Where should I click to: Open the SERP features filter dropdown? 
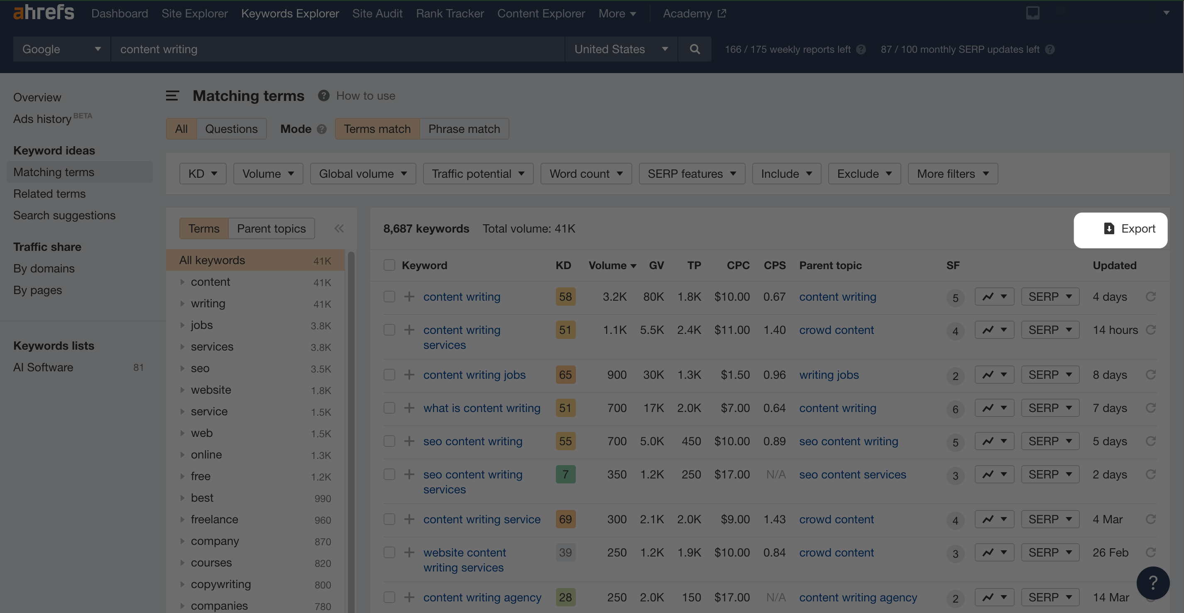[x=692, y=174]
